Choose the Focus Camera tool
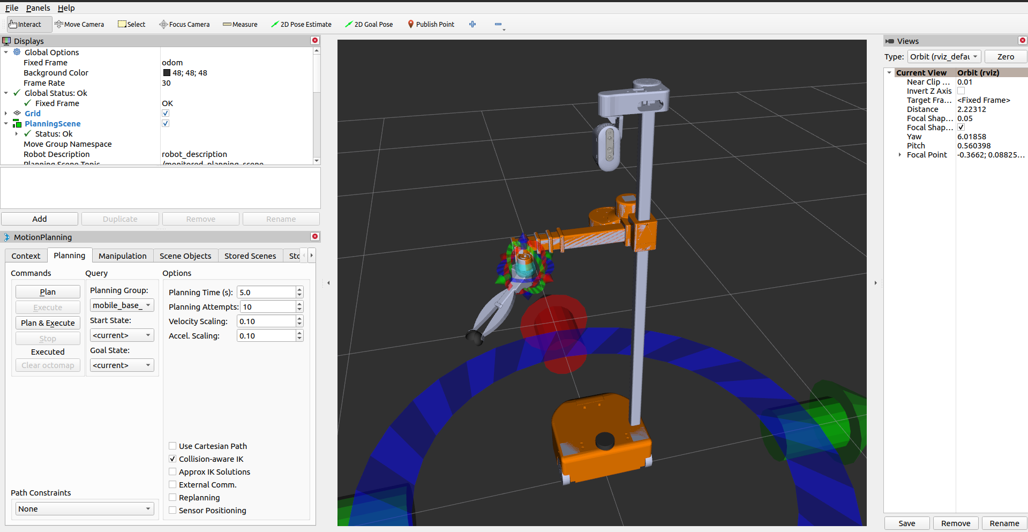Image resolution: width=1028 pixels, height=532 pixels. coord(184,24)
